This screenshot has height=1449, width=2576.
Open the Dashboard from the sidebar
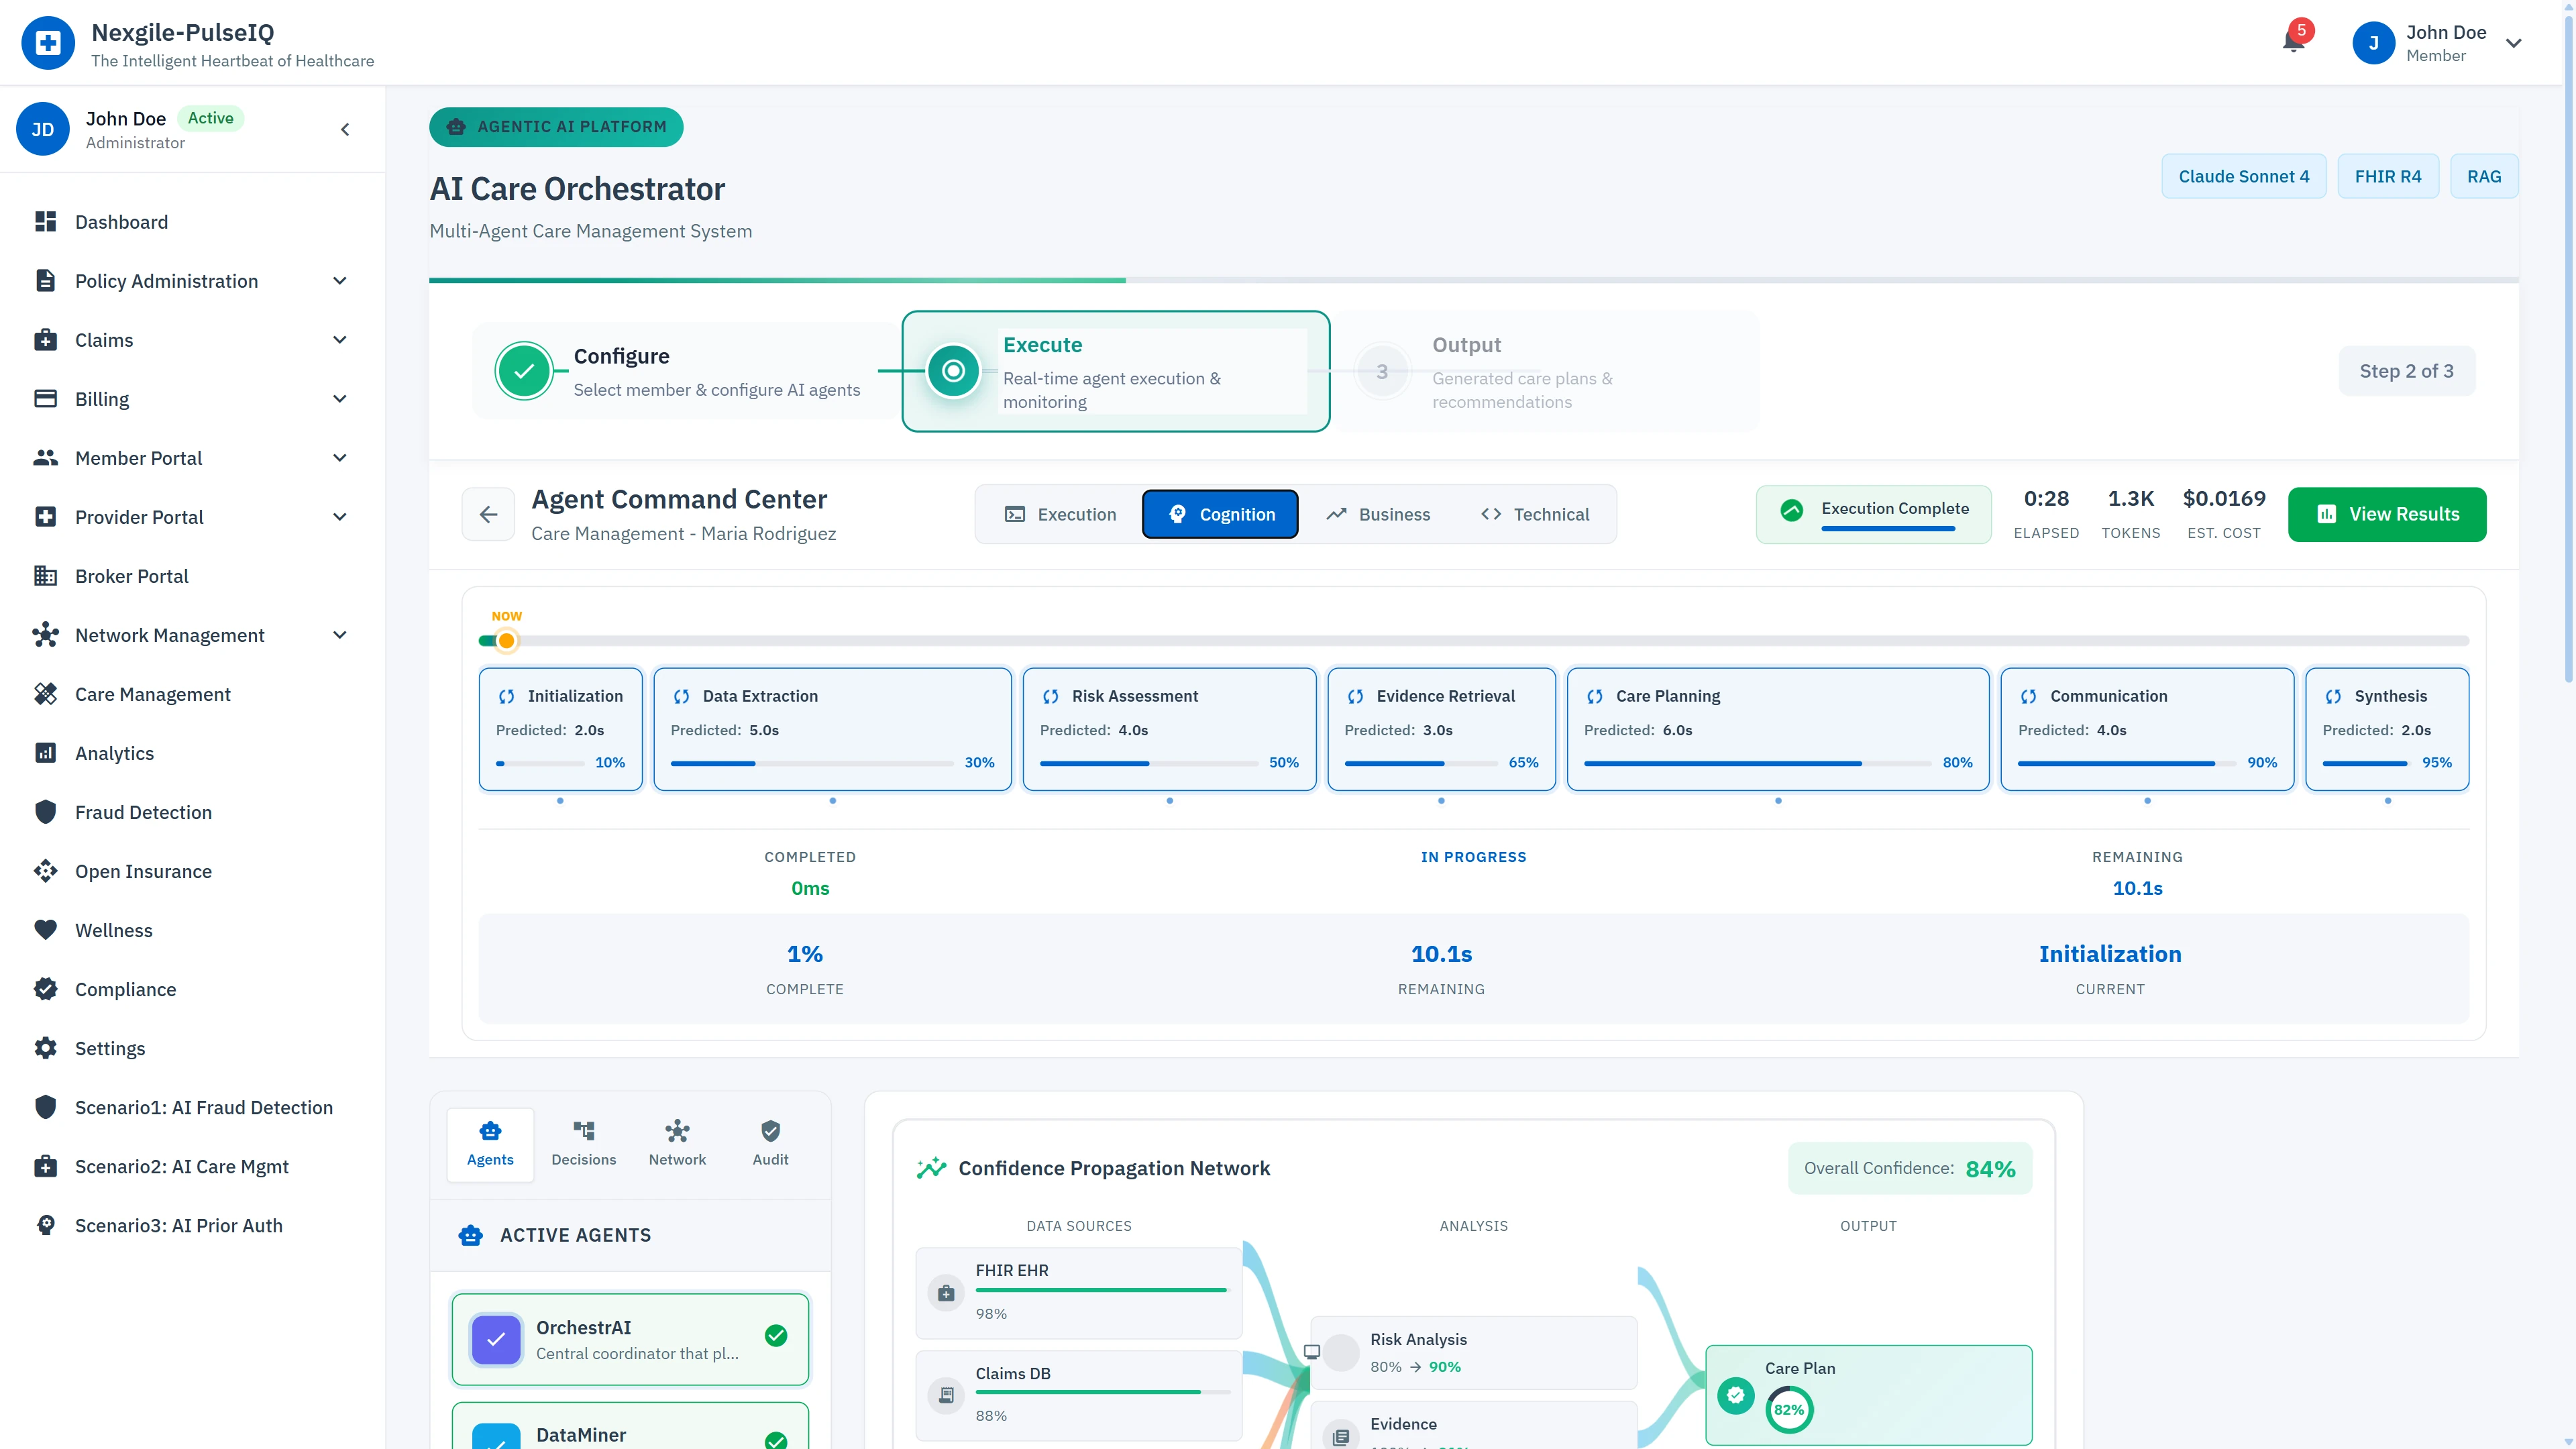point(121,221)
